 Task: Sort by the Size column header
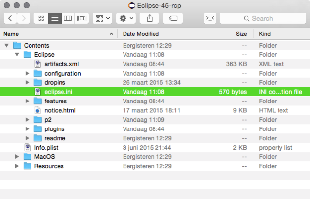[x=230, y=34]
